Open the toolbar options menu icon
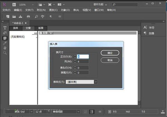Image resolution: width=167 pixels, height=117 pixels. click(60, 16)
